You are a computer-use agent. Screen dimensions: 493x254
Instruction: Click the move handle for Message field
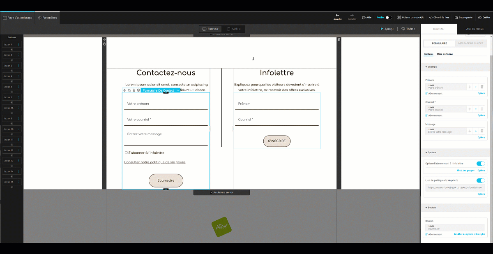(469, 131)
